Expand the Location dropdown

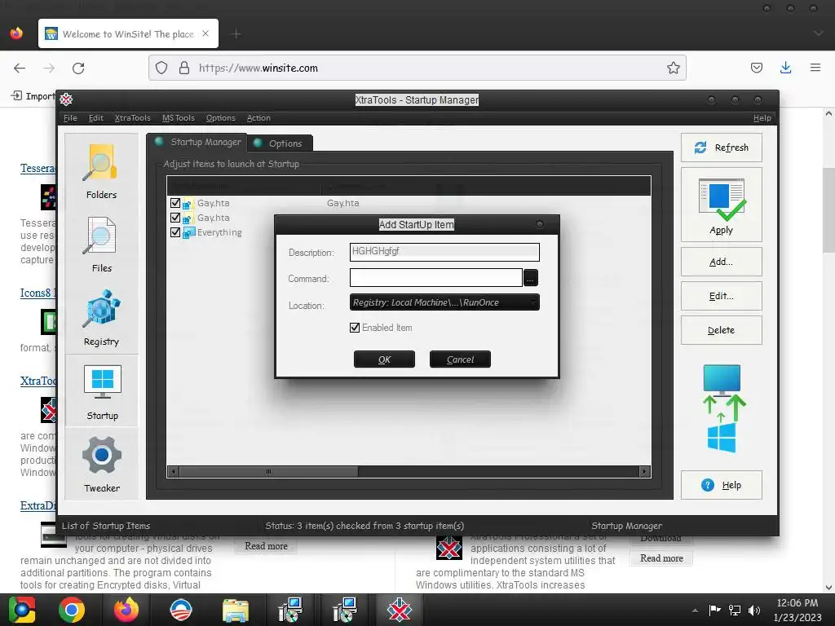pyautogui.click(x=444, y=302)
